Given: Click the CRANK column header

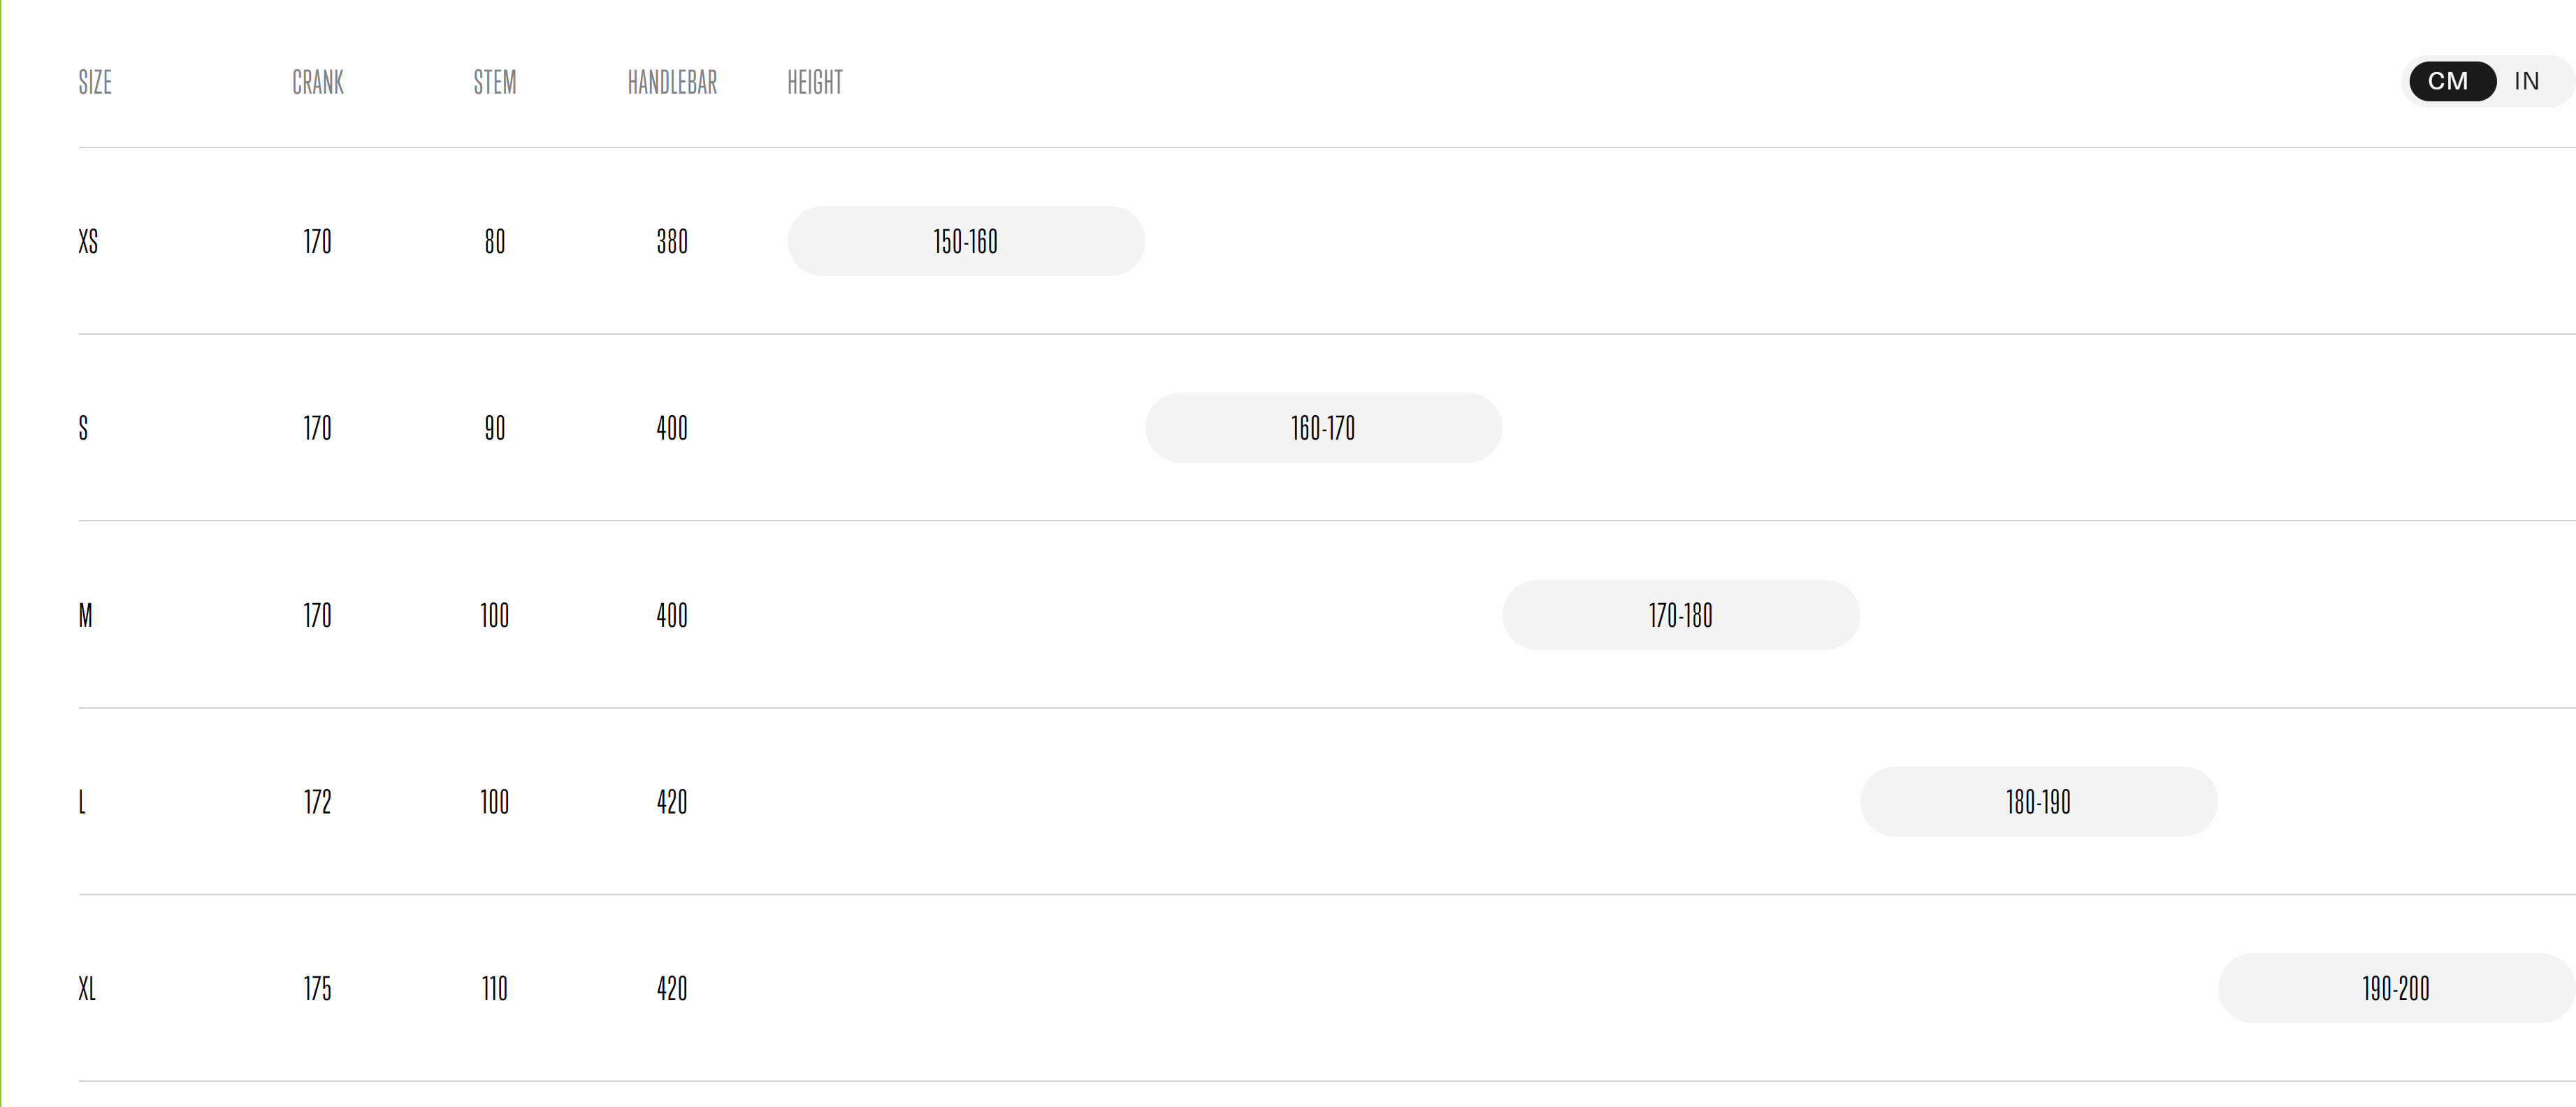Looking at the screenshot, I should click(x=318, y=82).
